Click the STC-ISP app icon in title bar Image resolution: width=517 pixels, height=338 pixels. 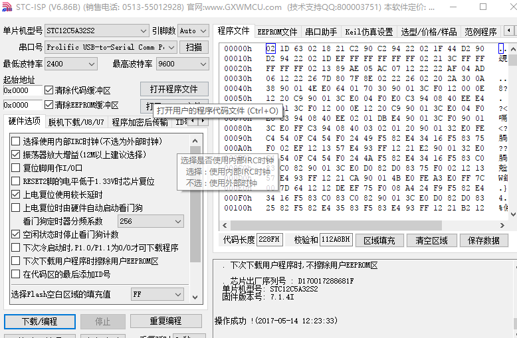pyautogui.click(x=7, y=7)
